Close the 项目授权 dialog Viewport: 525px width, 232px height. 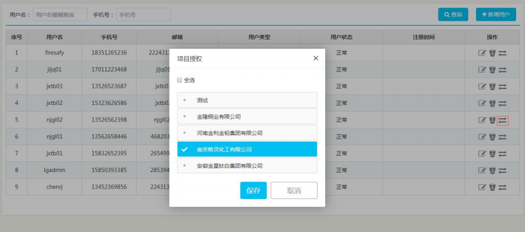coord(315,58)
